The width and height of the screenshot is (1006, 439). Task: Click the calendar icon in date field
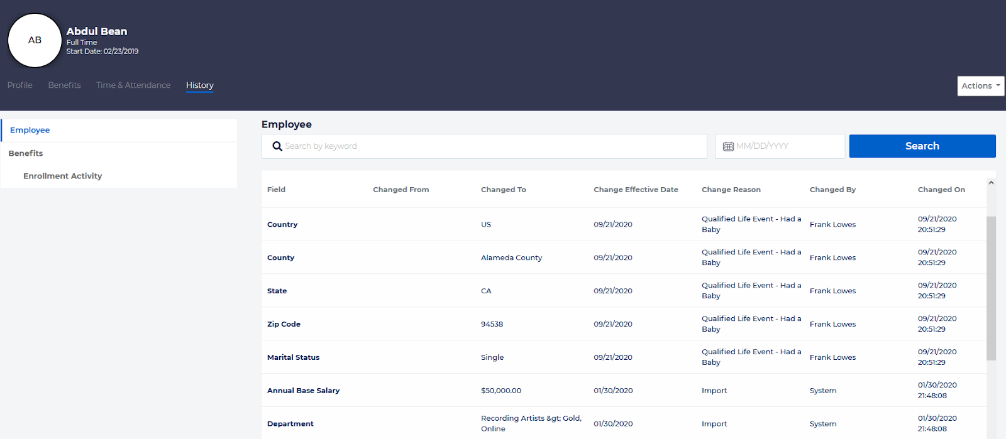pos(728,146)
